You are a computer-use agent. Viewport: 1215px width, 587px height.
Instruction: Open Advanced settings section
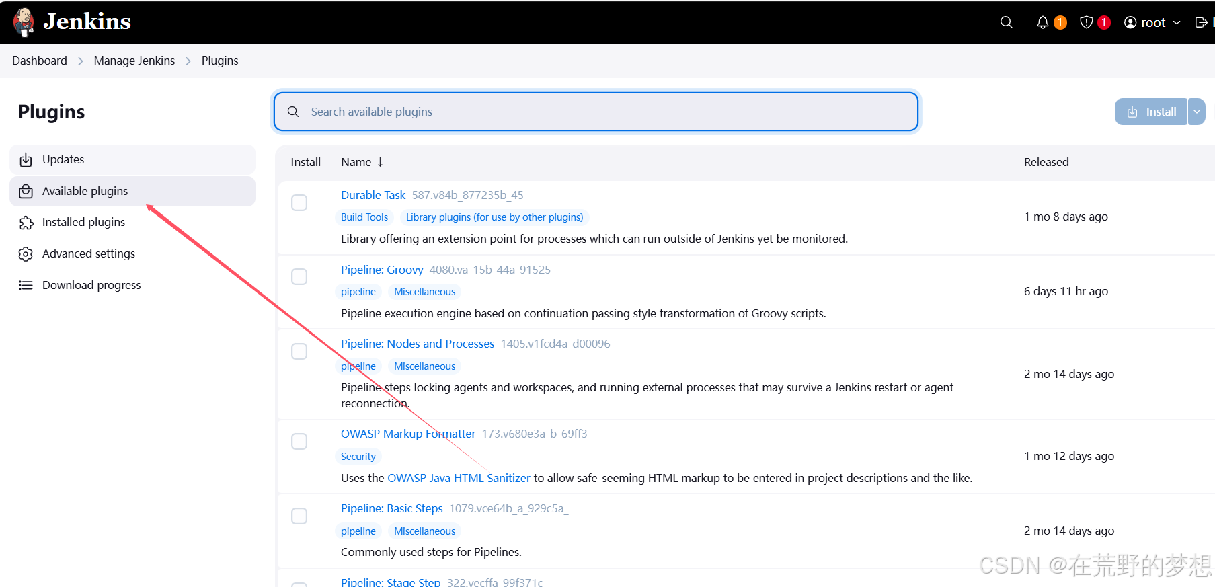(132, 253)
